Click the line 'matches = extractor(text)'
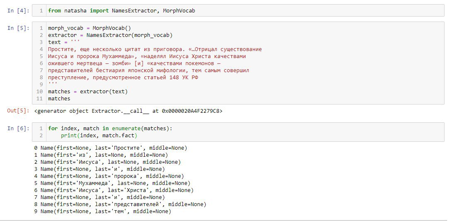Viewport: 452px width, 221px height. tap(87, 91)
